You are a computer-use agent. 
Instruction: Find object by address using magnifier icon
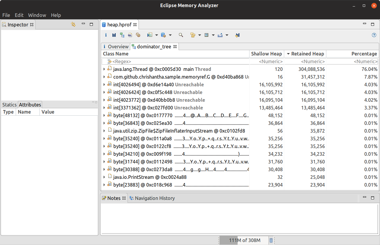pyautogui.click(x=181, y=35)
